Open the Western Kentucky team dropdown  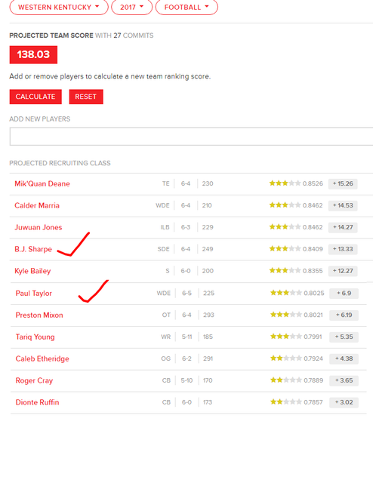tap(59, 7)
